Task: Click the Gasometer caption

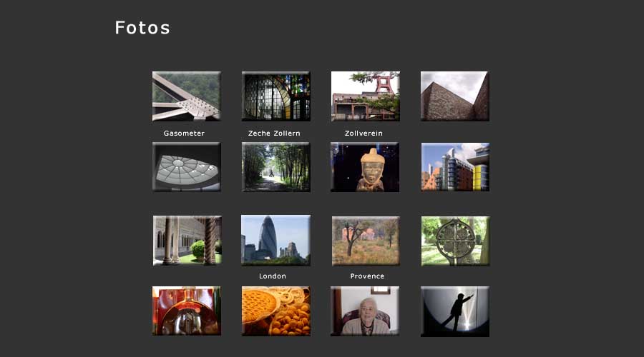Action: tap(184, 134)
